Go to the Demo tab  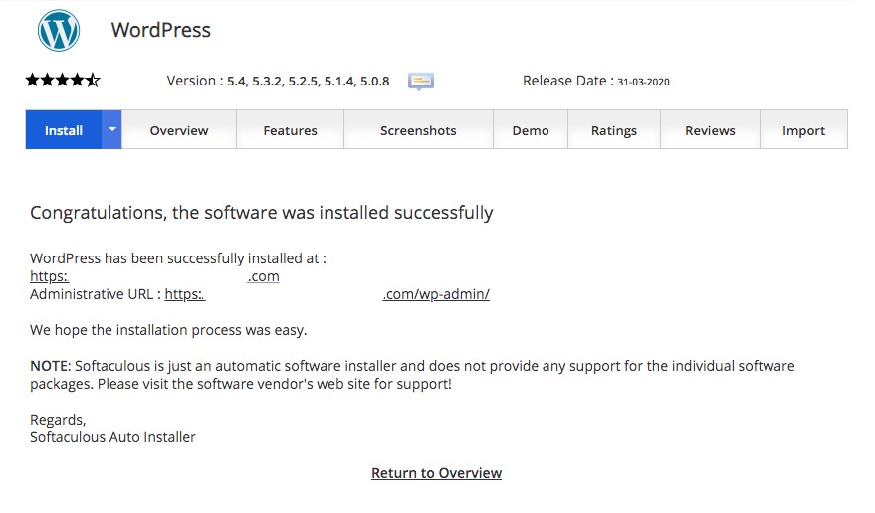click(x=531, y=130)
